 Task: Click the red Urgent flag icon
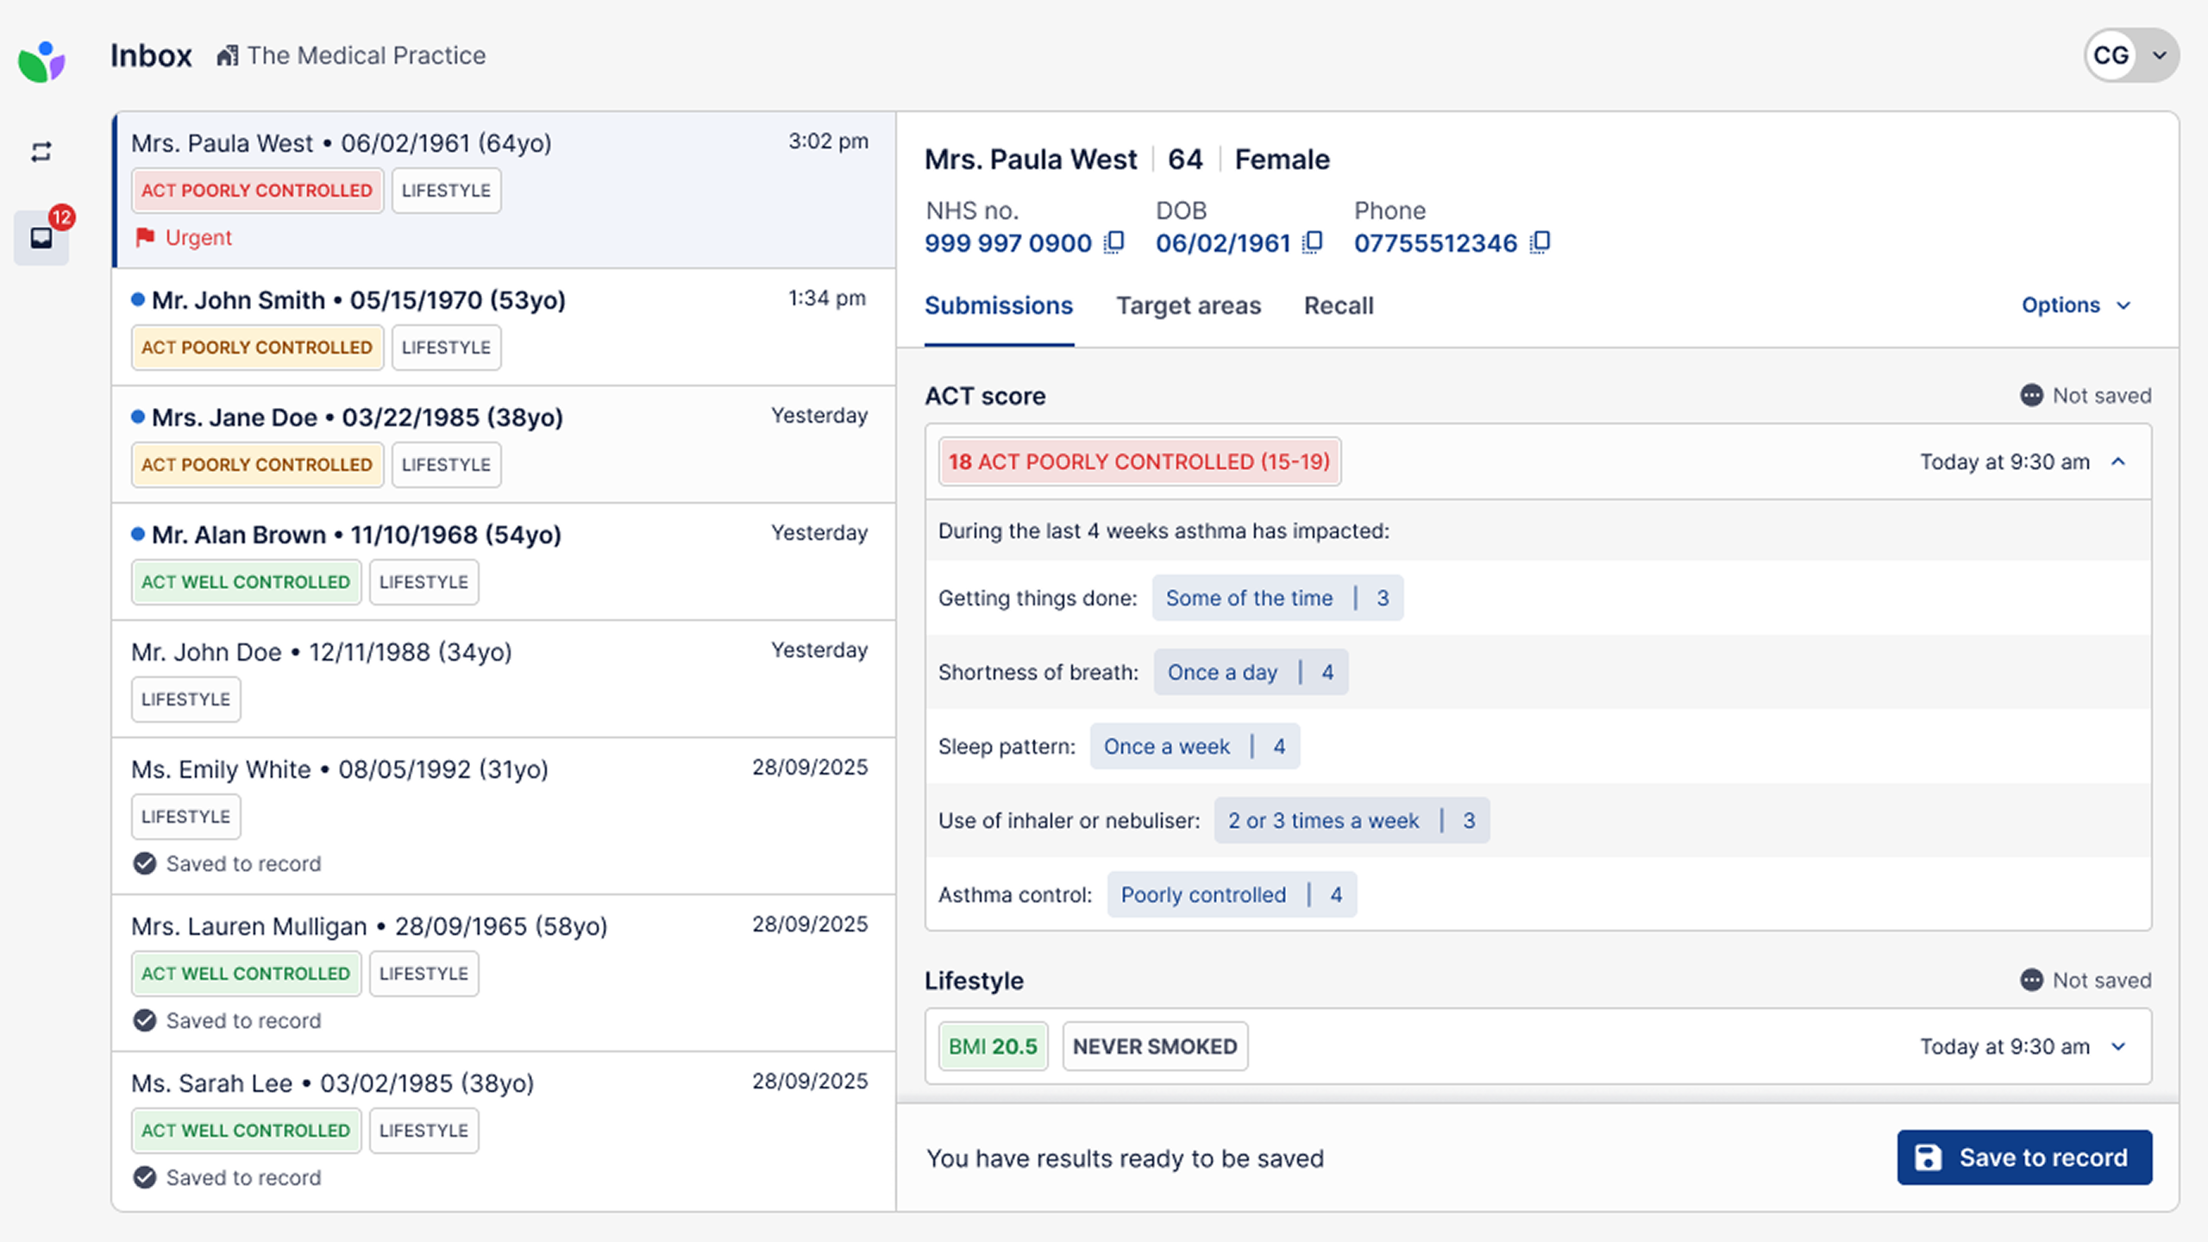[x=145, y=237]
